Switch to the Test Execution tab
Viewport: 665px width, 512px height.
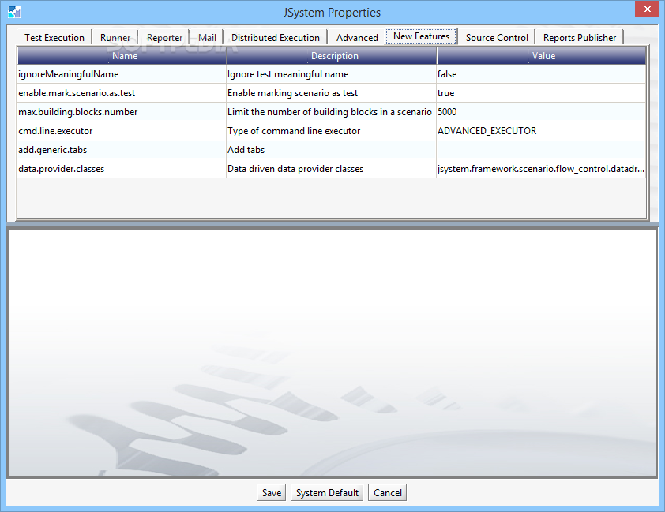coord(54,37)
